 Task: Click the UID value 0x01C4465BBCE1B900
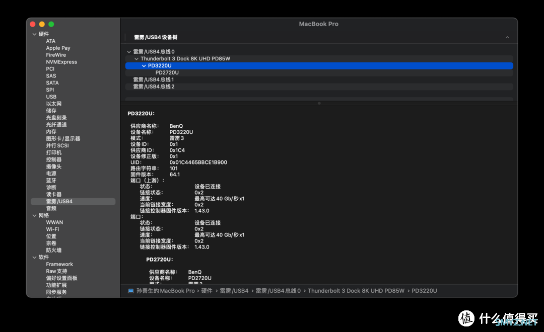198,162
